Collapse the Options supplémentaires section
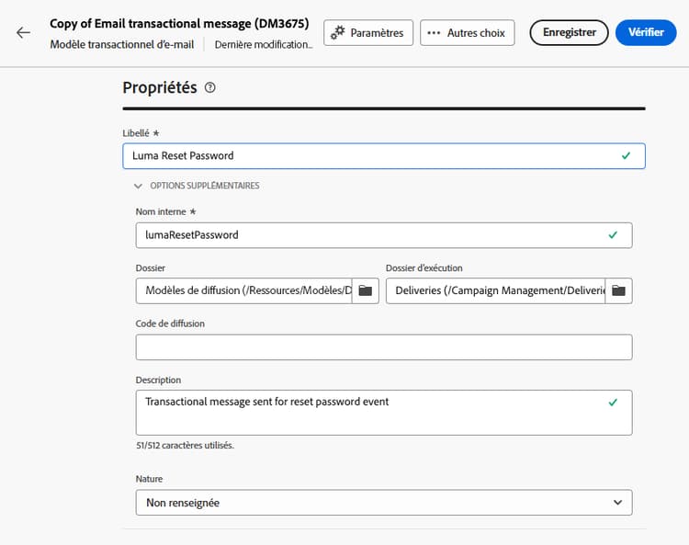 click(x=140, y=186)
